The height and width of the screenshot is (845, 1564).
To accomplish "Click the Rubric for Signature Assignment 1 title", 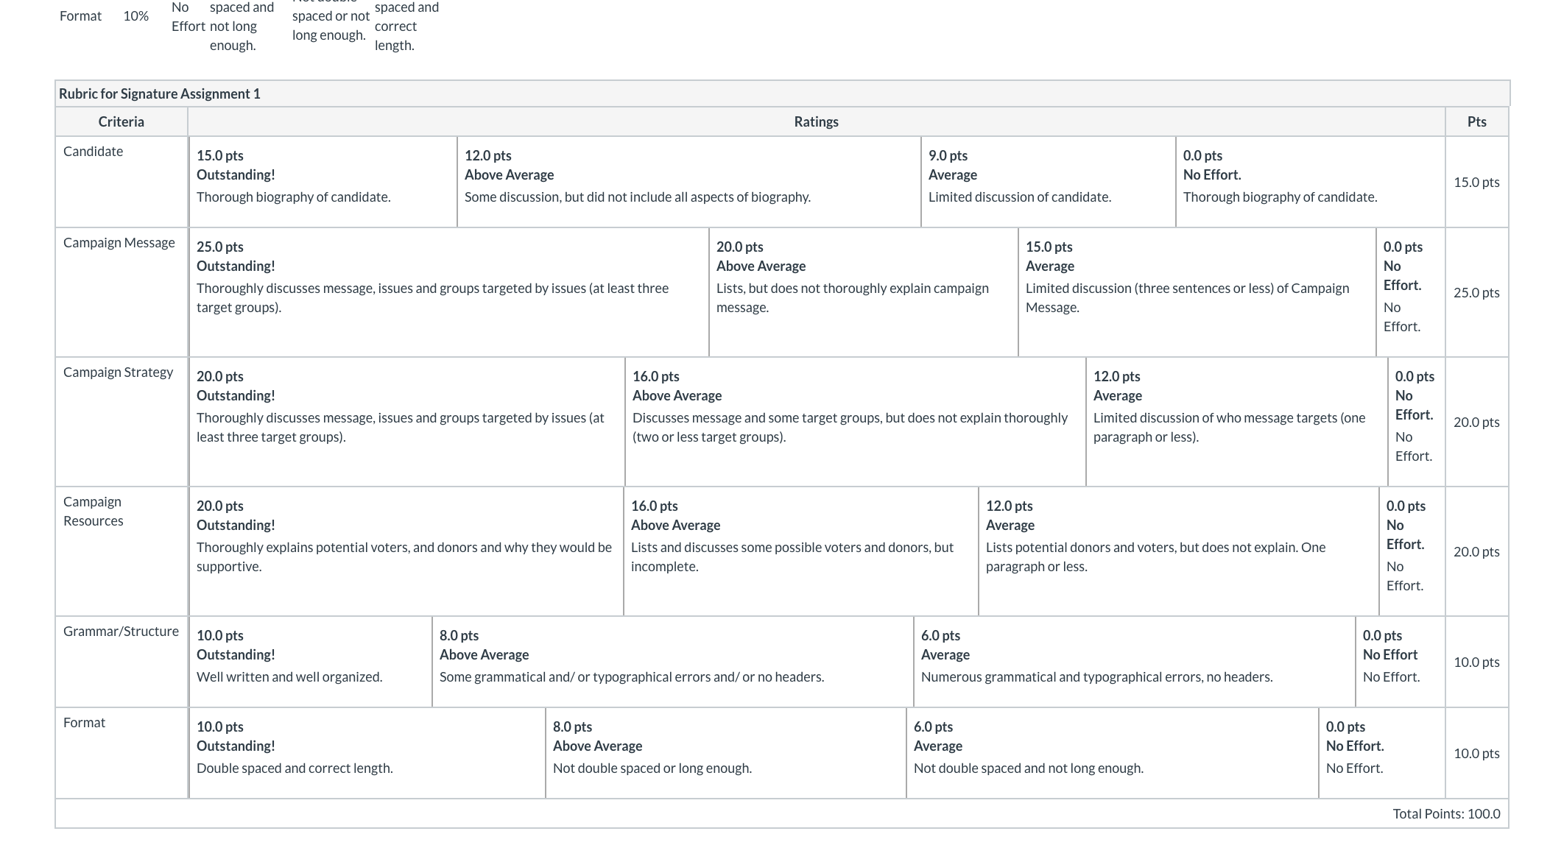I will pos(160,93).
